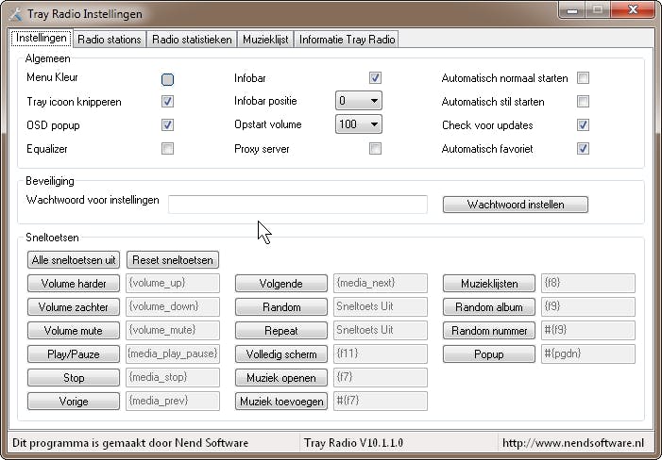The width and height of the screenshot is (662, 460).
Task: Uncheck the OSD popup checkbox
Action: click(167, 125)
